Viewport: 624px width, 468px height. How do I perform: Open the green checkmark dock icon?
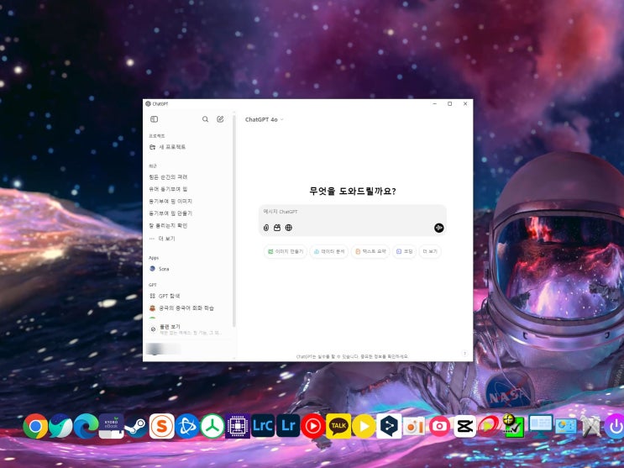(515, 426)
